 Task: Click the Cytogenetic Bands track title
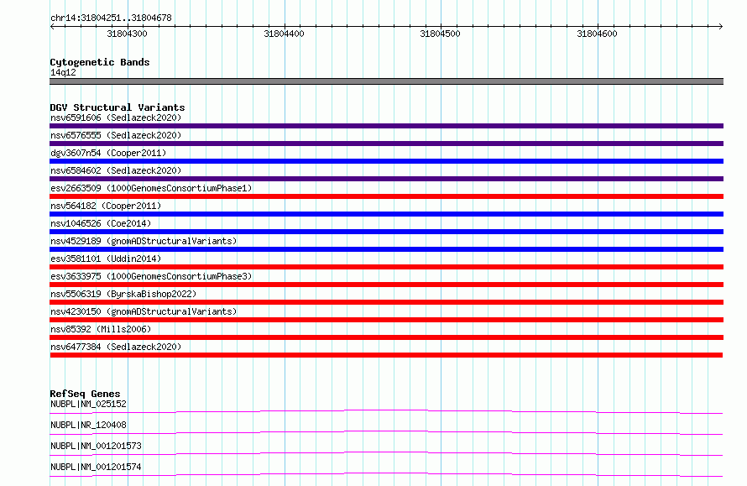click(100, 62)
